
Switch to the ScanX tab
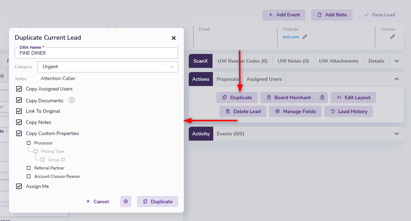[x=201, y=61]
